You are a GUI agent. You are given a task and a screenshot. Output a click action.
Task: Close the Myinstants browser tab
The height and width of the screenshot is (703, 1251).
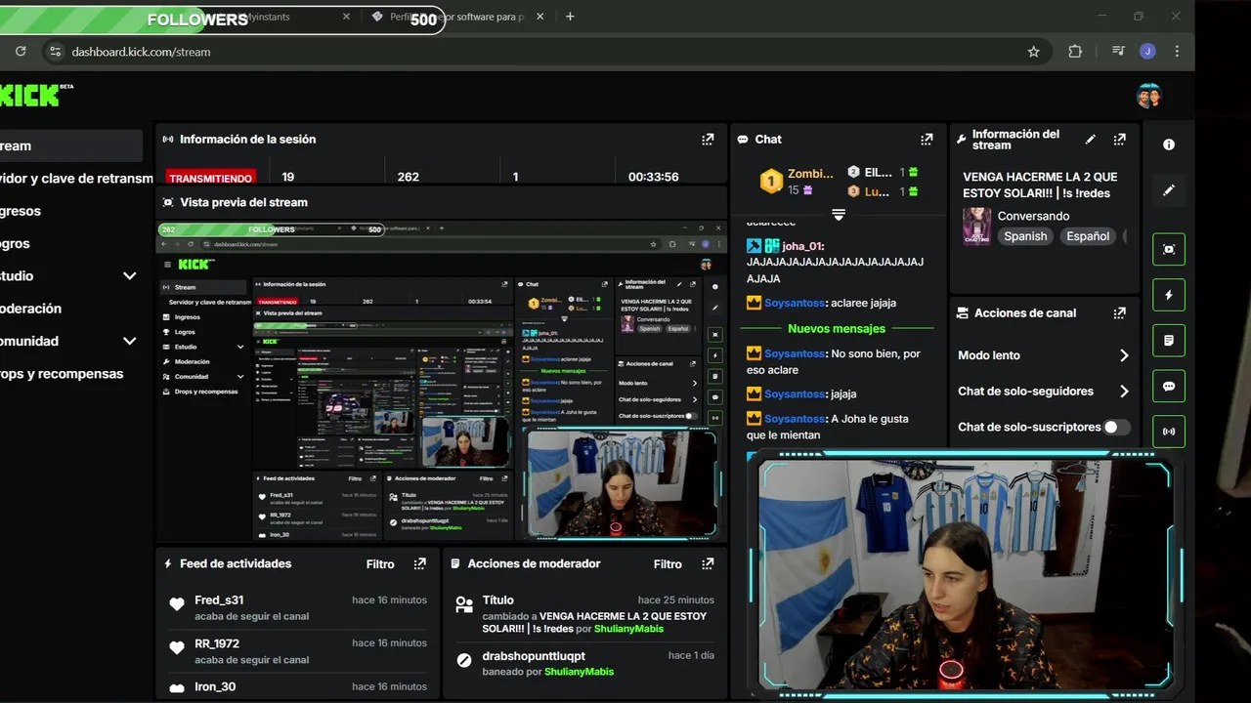347,17
